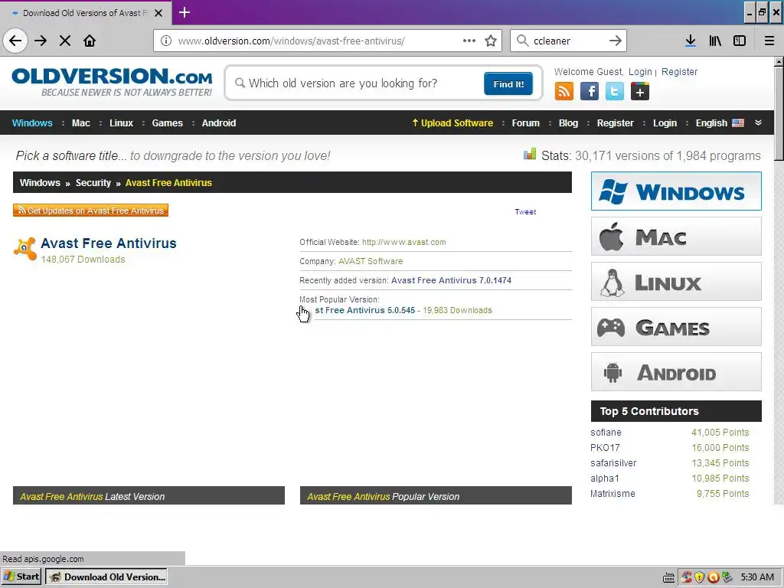The width and height of the screenshot is (784, 588).
Task: Select the large Android sidebar banner
Action: pyautogui.click(x=676, y=372)
